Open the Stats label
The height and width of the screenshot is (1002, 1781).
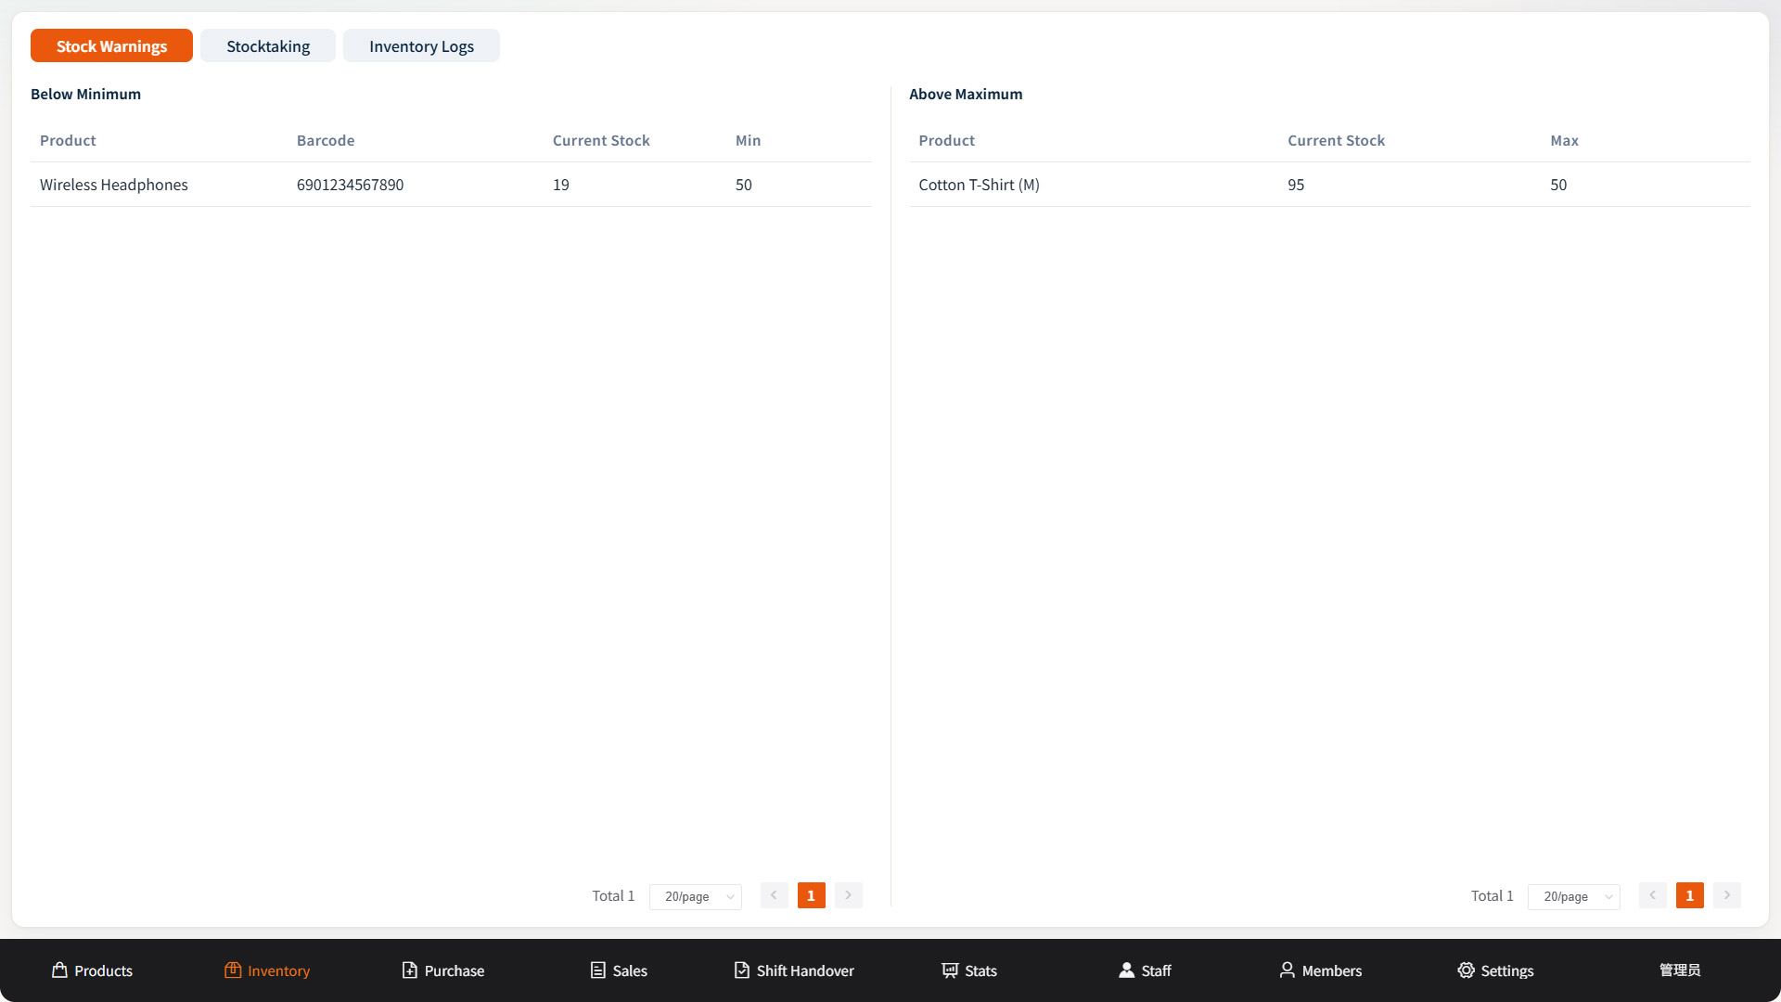point(980,971)
